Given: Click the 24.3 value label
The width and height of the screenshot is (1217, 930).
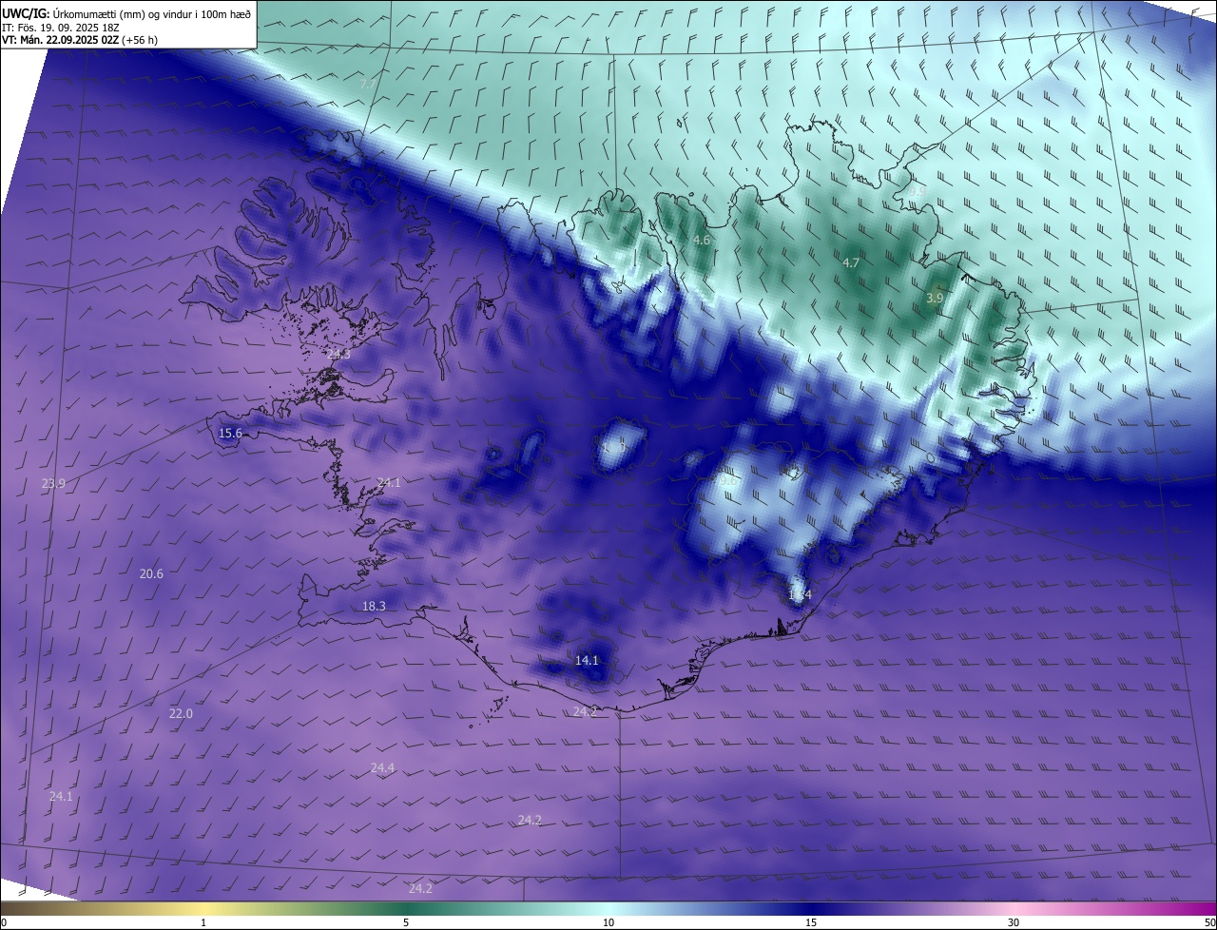Looking at the screenshot, I should (x=338, y=354).
